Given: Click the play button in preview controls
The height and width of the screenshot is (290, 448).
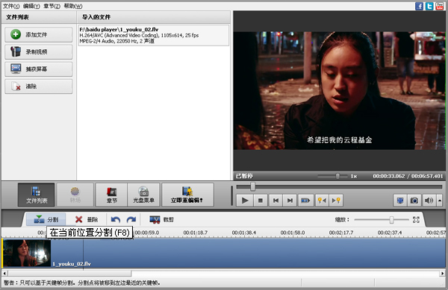Looking at the screenshot, I should coord(245,201).
